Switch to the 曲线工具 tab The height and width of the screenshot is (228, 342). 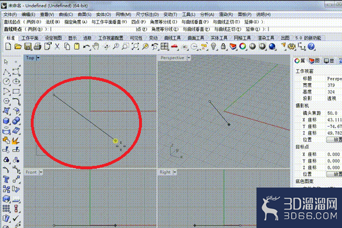coord(172,38)
